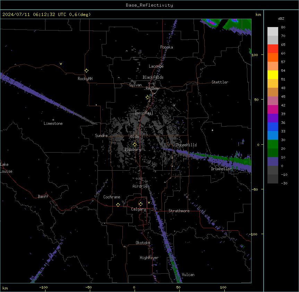Image resolution: width=299 pixels, height=292 pixels.
Task: Click the Didsbury label
Action: (133, 149)
